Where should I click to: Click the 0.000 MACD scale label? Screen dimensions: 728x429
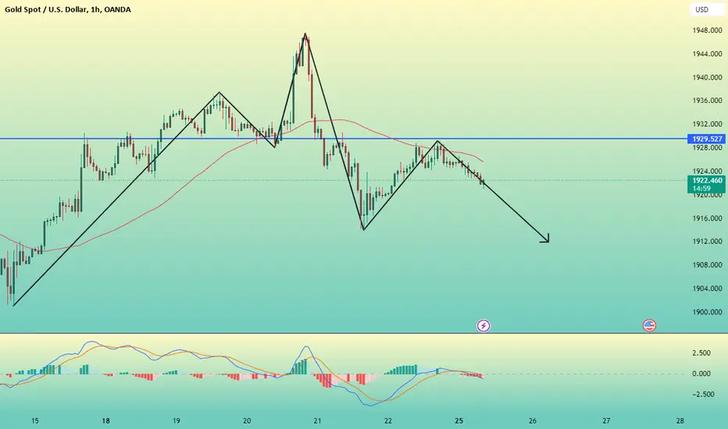[701, 374]
